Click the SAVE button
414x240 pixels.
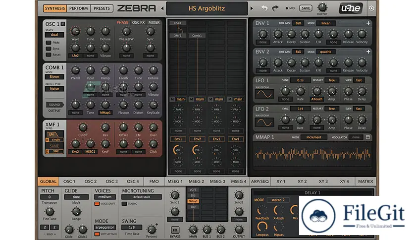click(306, 8)
